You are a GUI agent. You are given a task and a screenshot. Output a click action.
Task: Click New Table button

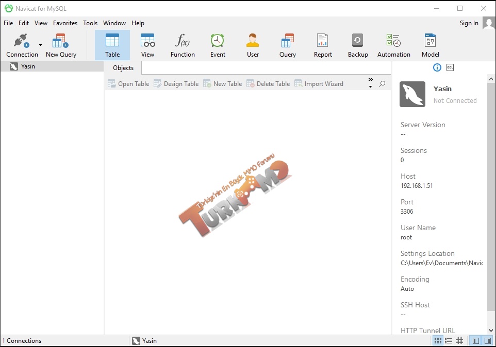[x=223, y=84]
